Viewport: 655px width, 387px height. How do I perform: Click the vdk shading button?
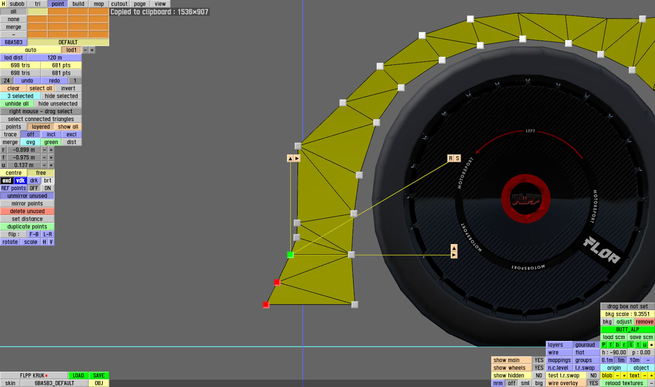(x=20, y=180)
